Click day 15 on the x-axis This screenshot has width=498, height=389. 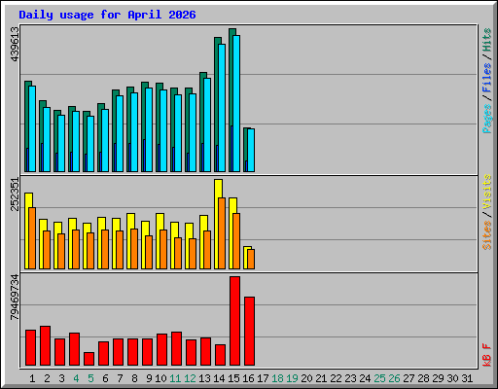[233, 378]
